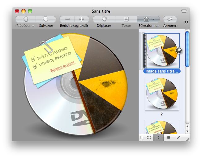202x158 pixels.
Task: Click the sidebar width grip handle
Action: tap(141, 138)
